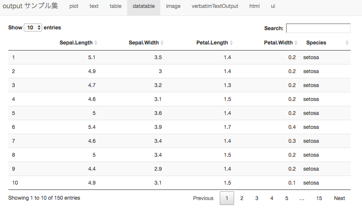Jump to page 15
The height and width of the screenshot is (214, 362).
click(319, 198)
